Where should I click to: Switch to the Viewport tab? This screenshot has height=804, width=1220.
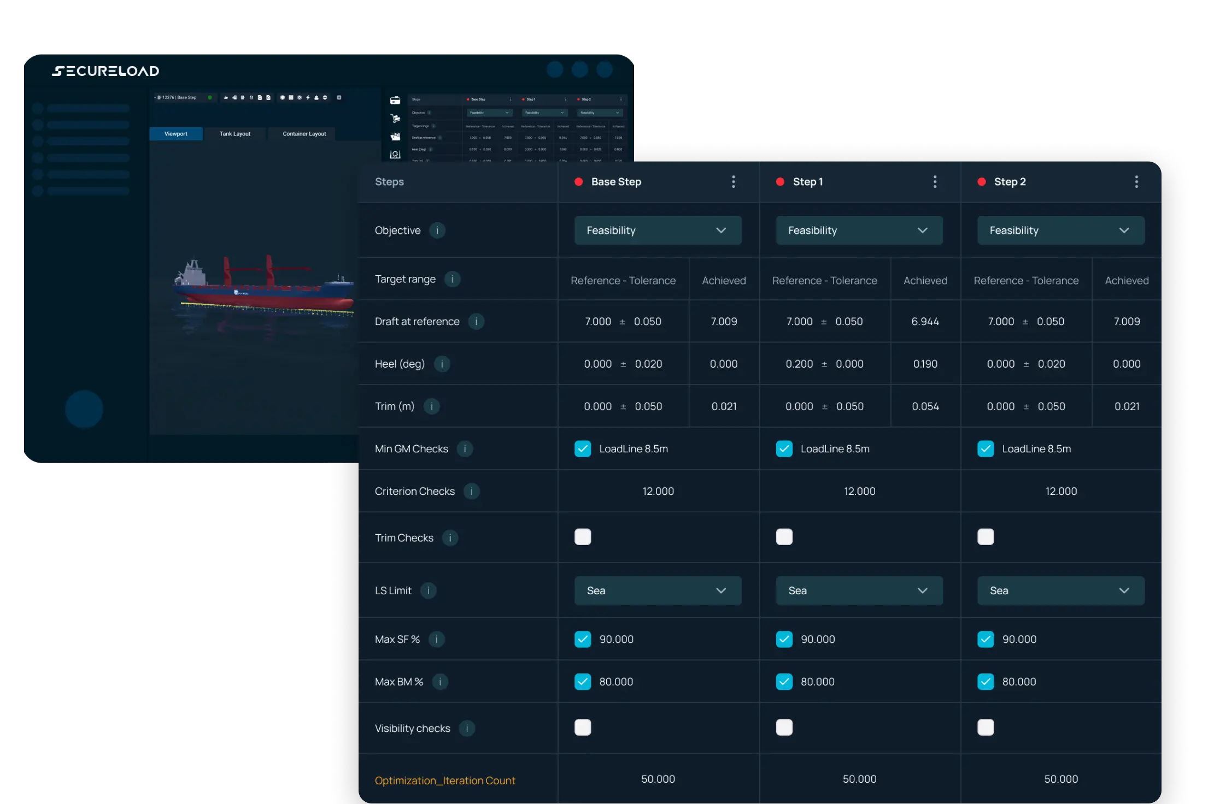(175, 134)
